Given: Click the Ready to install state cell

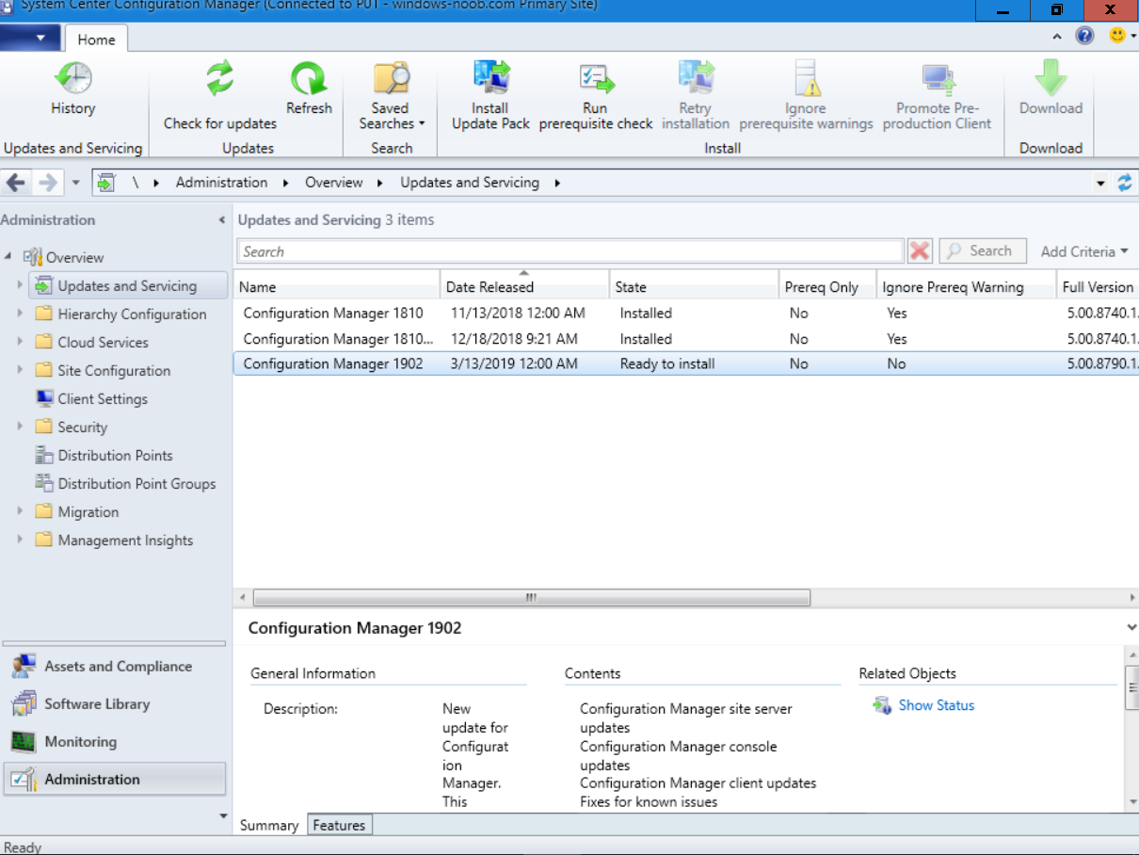Looking at the screenshot, I should (667, 363).
